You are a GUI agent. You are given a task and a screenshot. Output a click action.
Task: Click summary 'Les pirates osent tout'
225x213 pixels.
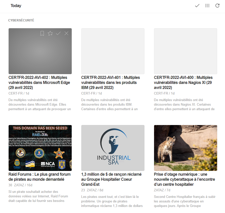click(x=112, y=201)
